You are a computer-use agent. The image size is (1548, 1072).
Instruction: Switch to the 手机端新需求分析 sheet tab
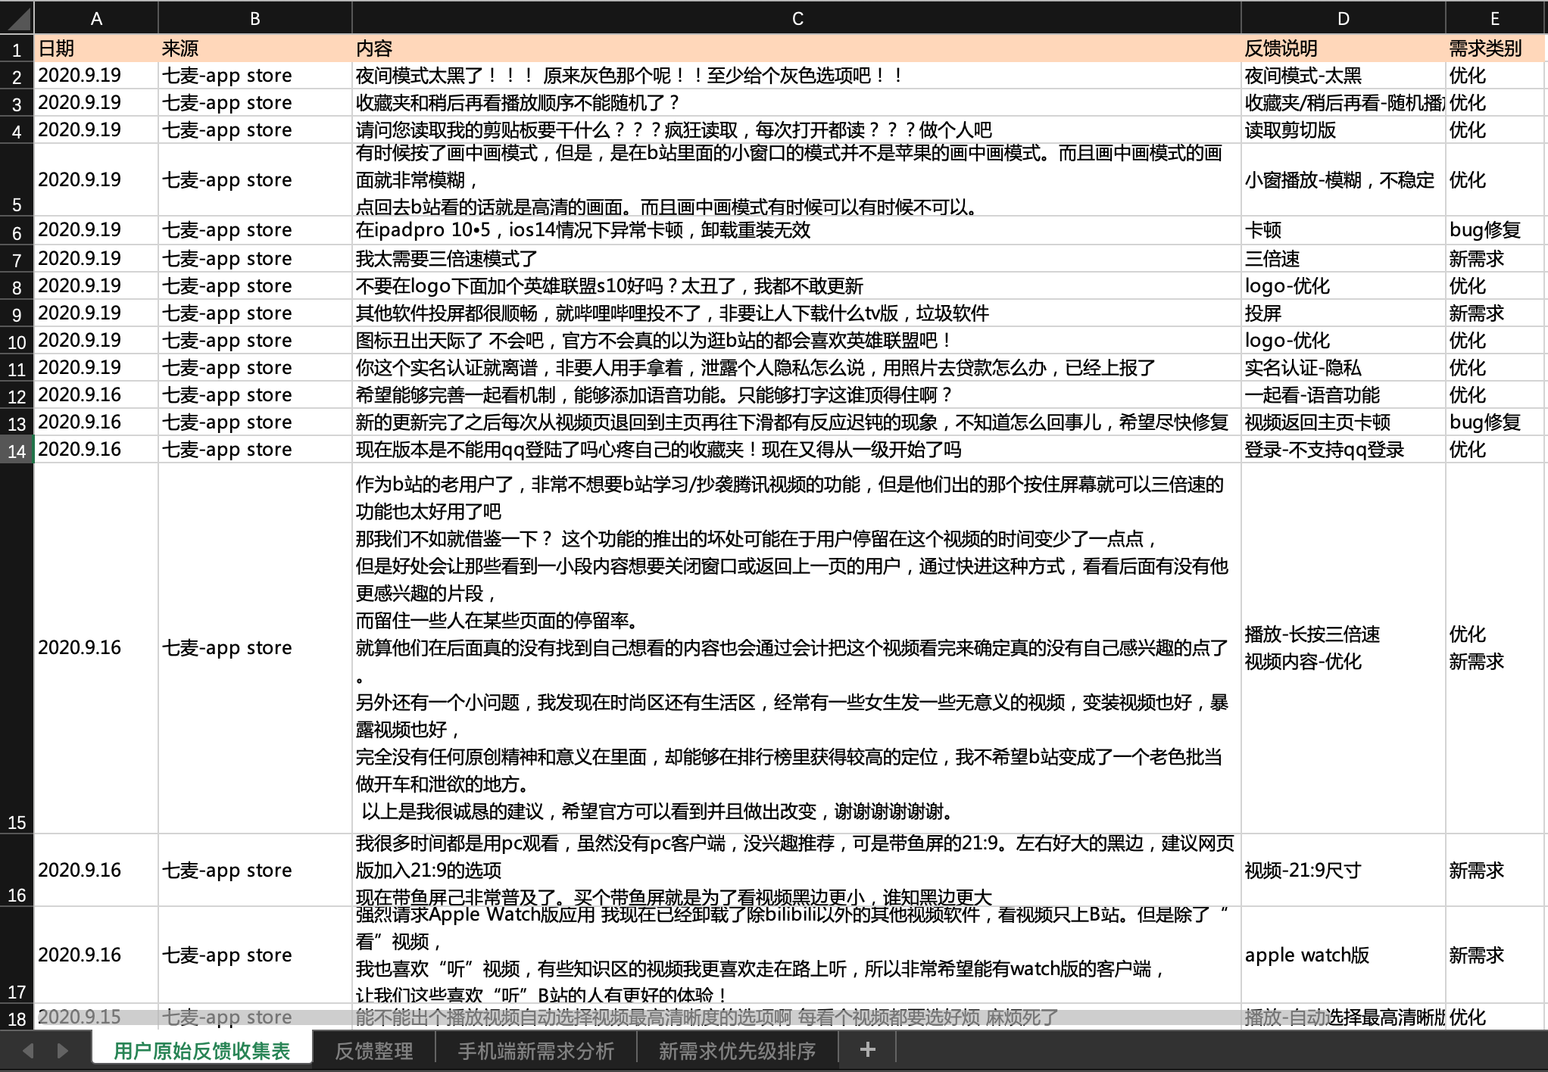(x=536, y=1051)
